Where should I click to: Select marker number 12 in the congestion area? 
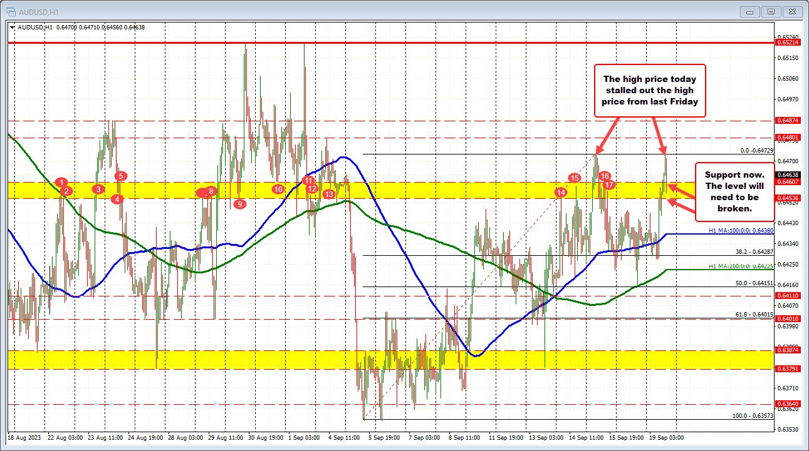coord(311,188)
